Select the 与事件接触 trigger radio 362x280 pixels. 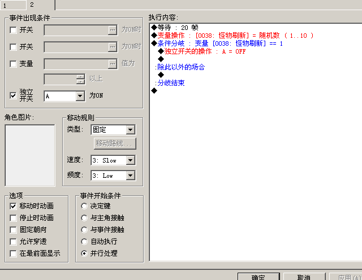(84, 230)
